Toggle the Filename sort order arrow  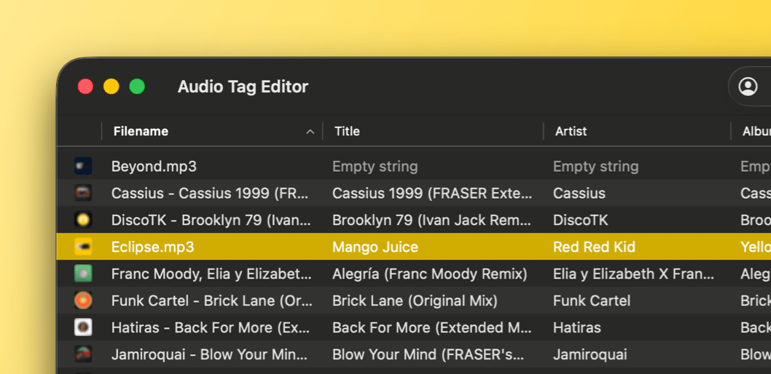(x=310, y=132)
